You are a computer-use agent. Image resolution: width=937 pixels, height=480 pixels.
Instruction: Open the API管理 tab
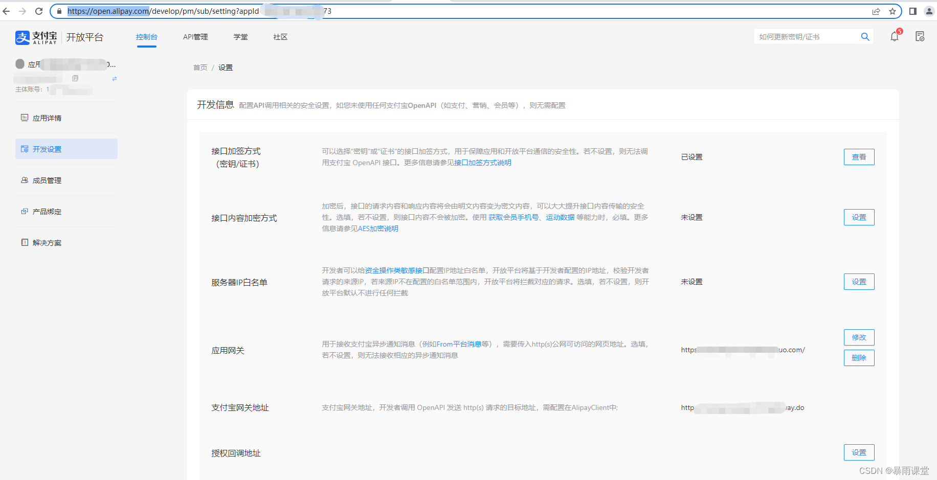pos(195,37)
